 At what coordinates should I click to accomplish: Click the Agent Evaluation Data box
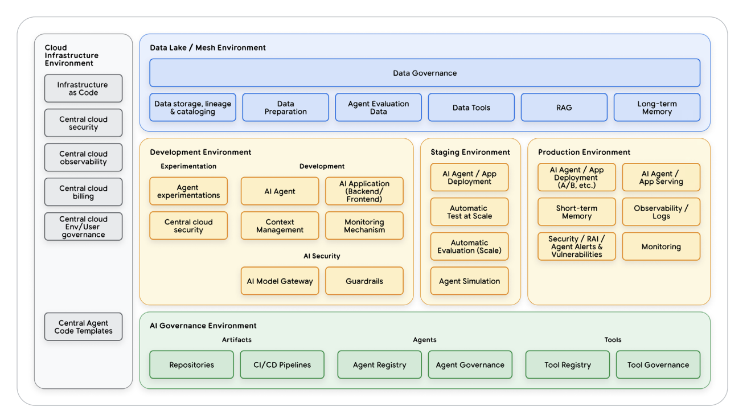[378, 107]
